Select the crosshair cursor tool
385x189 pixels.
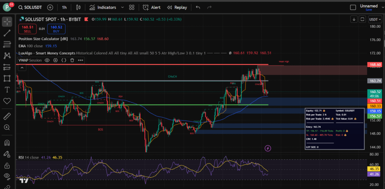click(7, 22)
